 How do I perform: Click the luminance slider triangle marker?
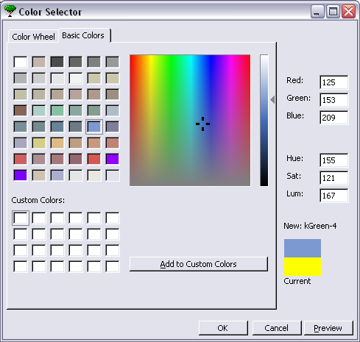[272, 100]
